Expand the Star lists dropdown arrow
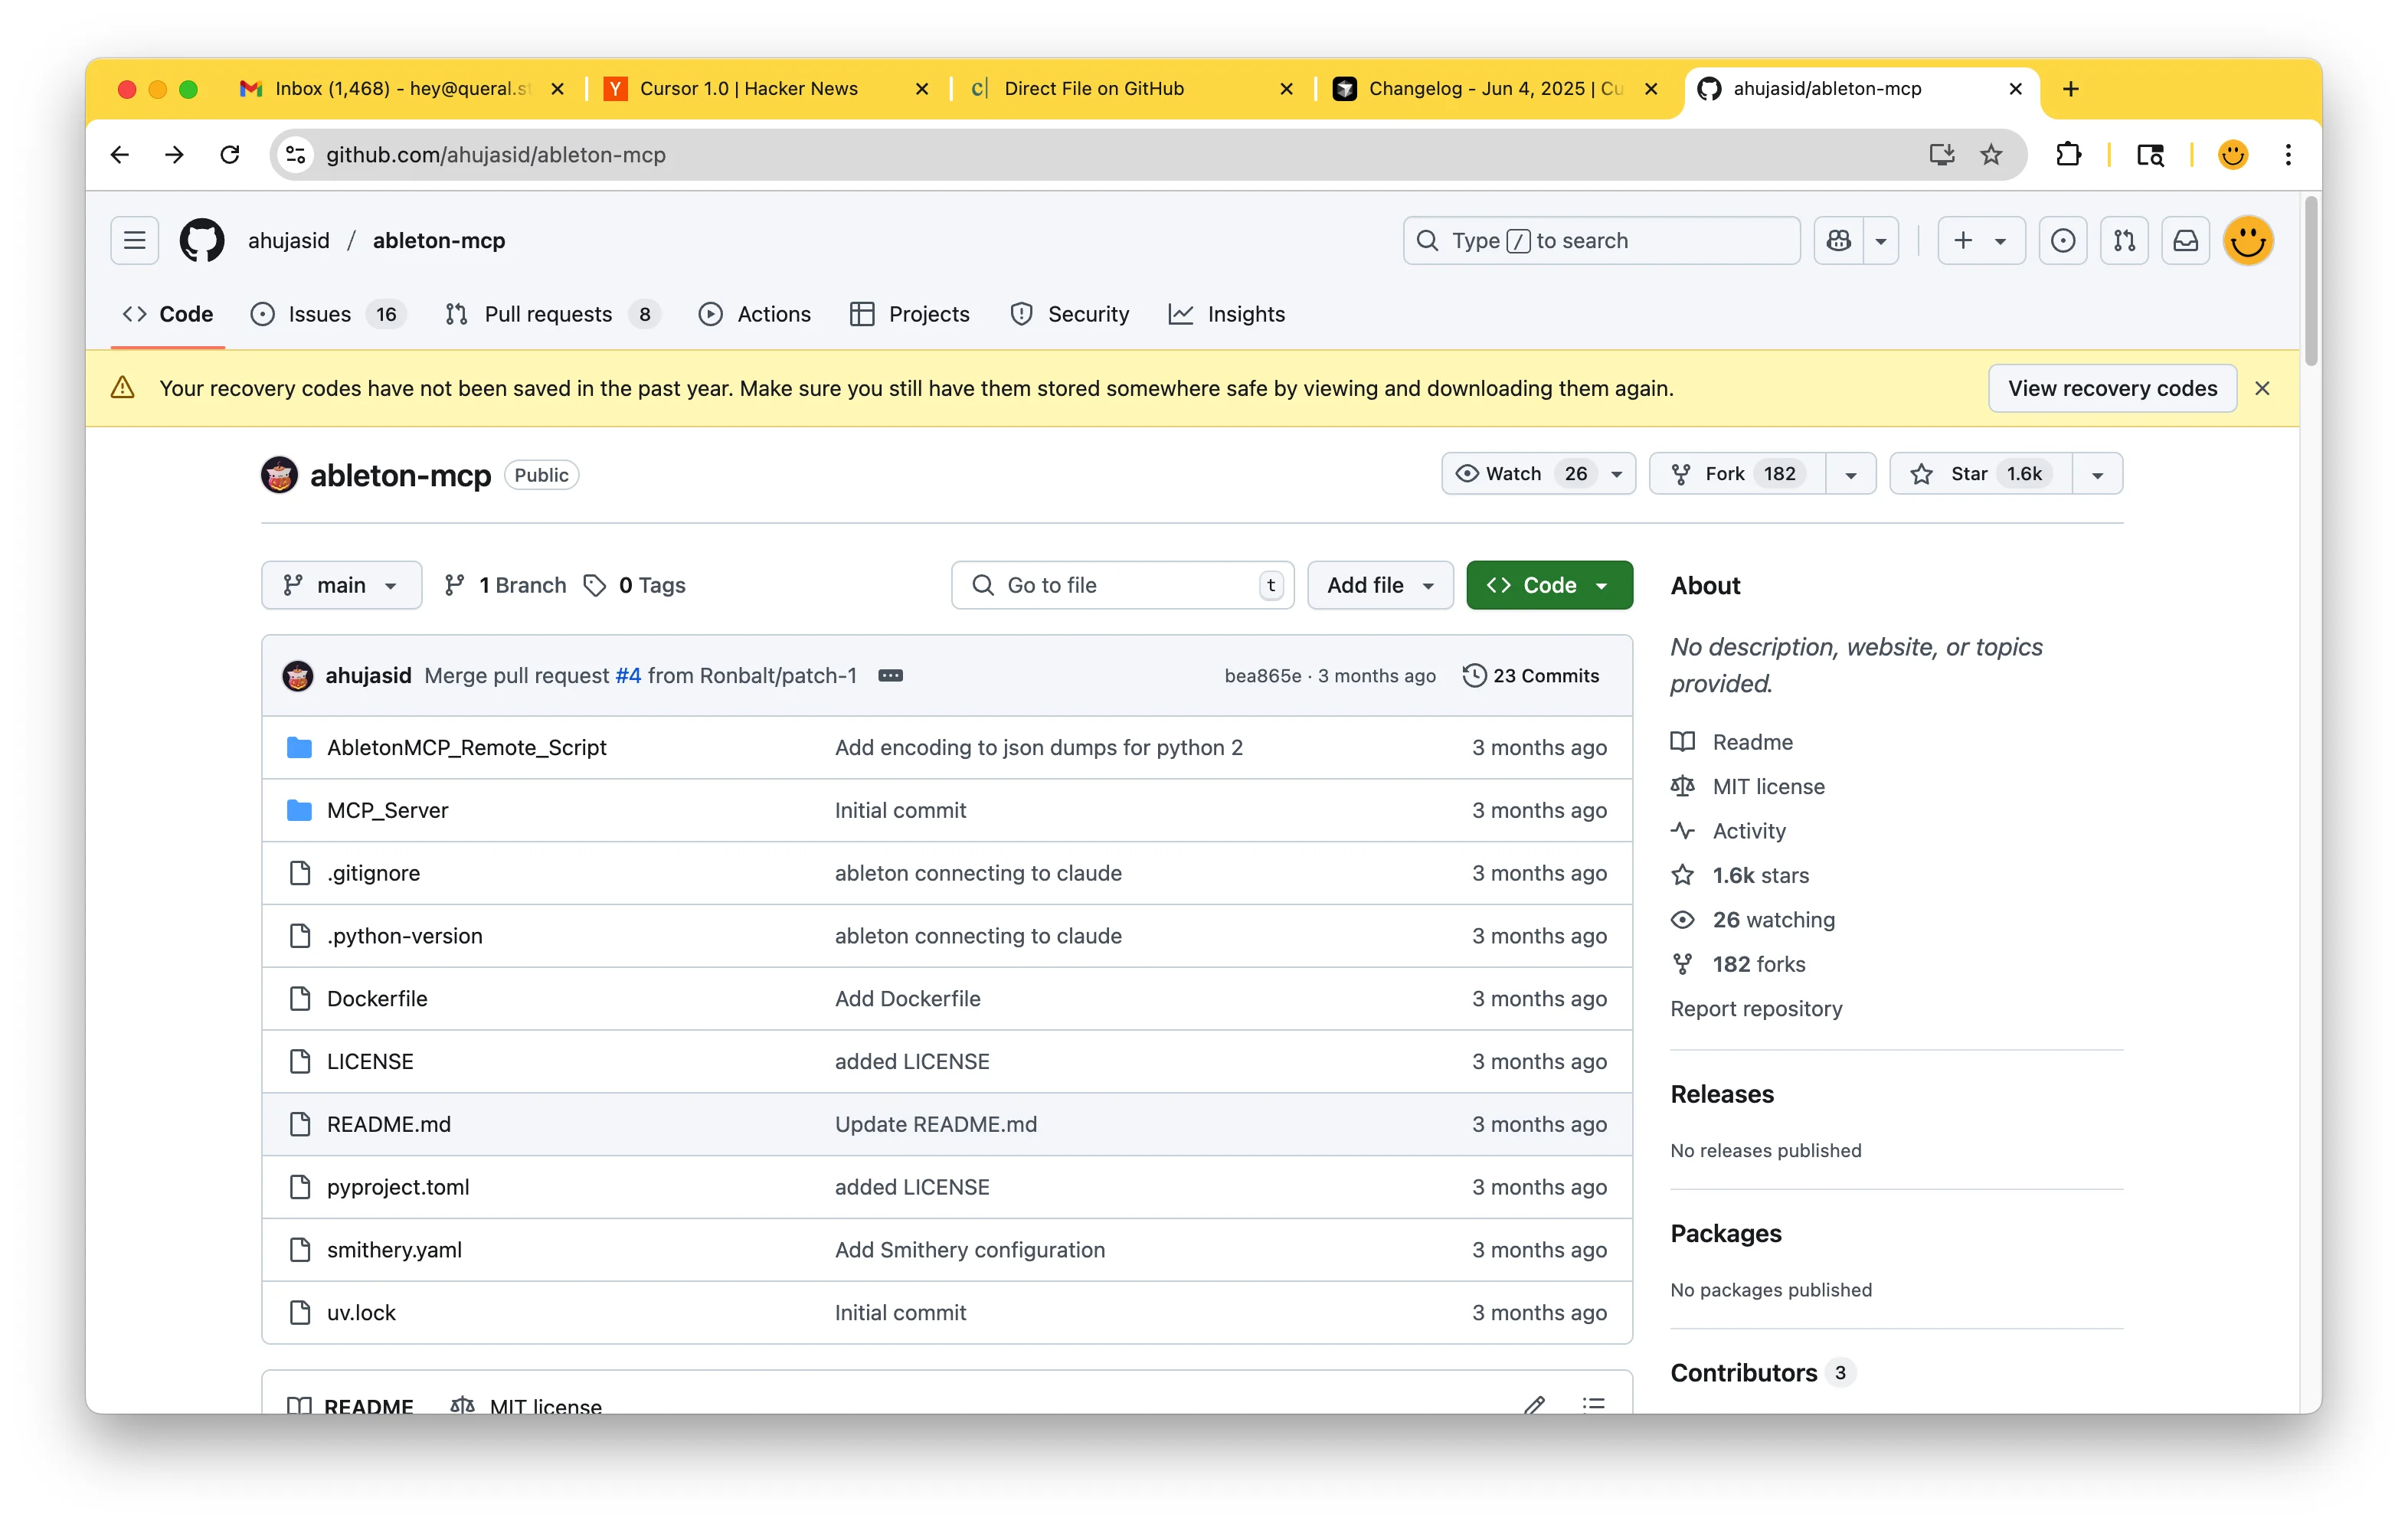 coord(2097,473)
